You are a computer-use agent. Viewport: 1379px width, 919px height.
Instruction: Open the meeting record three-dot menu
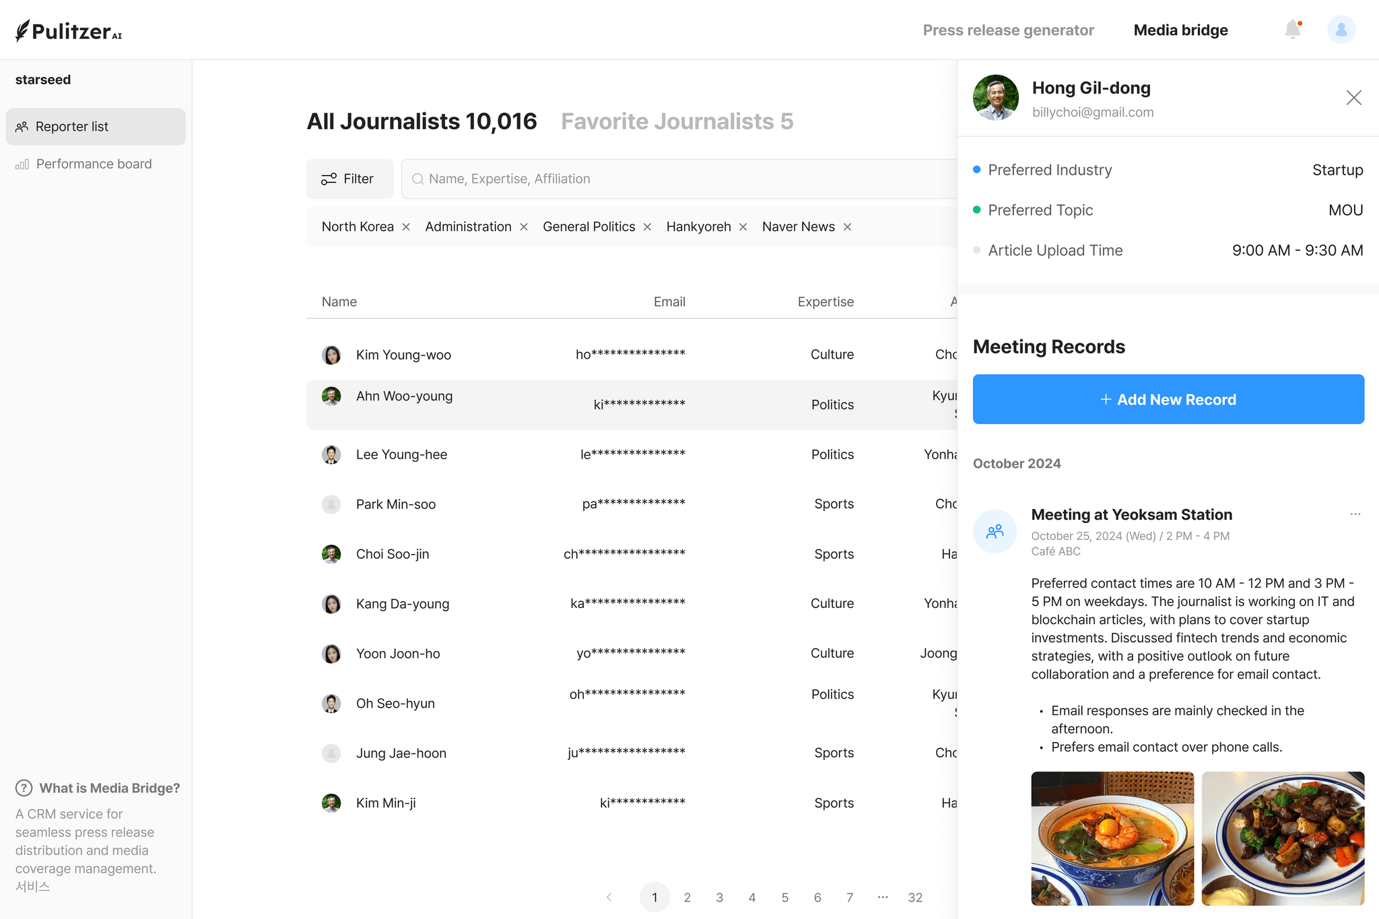pos(1355,514)
